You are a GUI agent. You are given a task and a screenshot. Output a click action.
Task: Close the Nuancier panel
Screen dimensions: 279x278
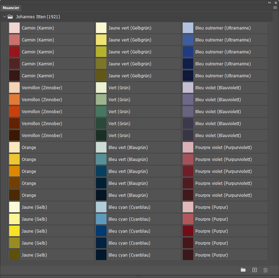276,2
